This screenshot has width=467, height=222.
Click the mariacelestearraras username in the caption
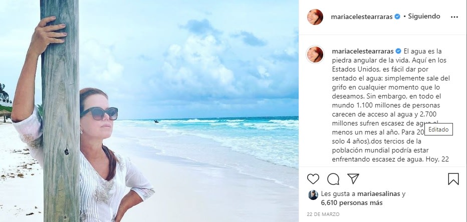click(362, 51)
